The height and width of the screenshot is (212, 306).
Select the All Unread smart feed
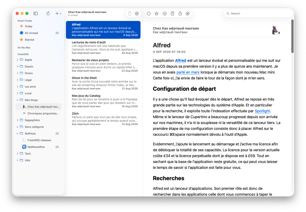coord(39,33)
